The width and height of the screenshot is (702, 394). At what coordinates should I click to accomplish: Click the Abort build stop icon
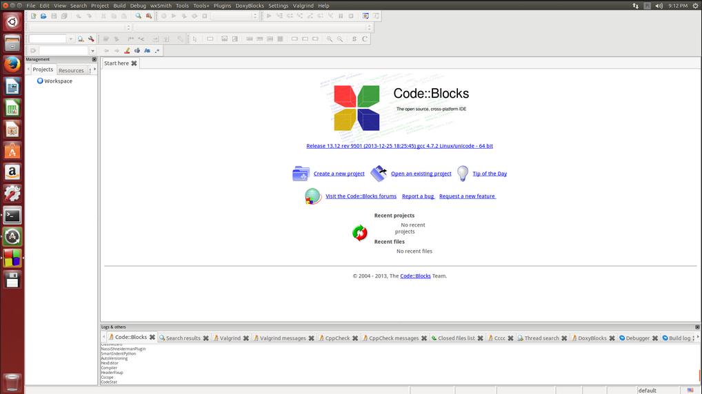[205, 16]
